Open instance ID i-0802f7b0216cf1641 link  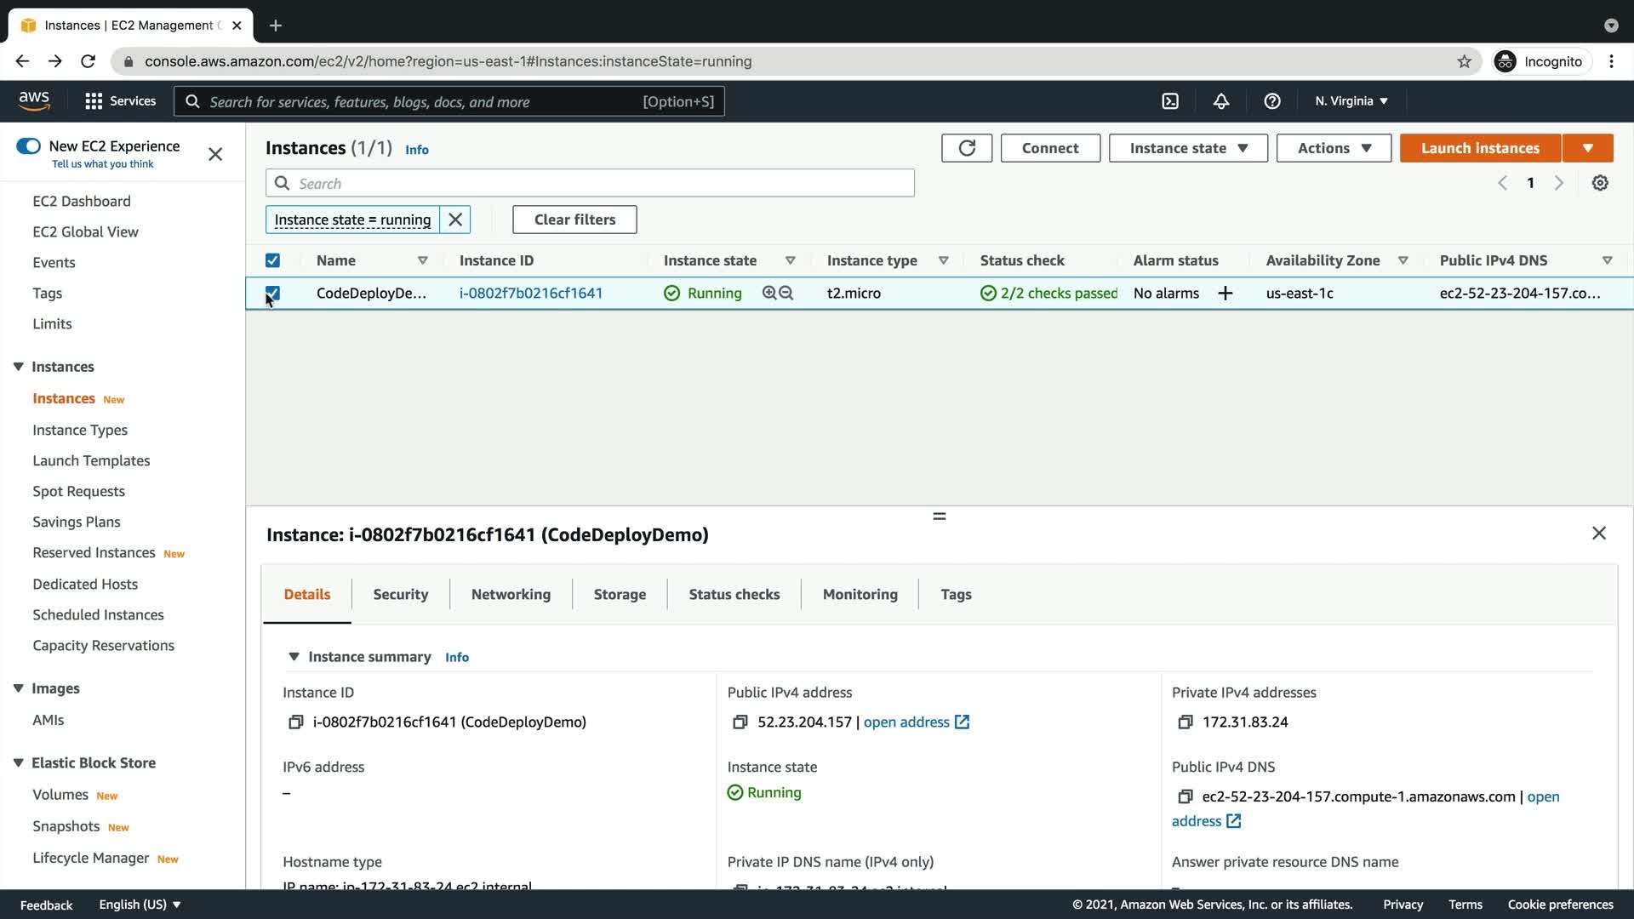pos(531,294)
